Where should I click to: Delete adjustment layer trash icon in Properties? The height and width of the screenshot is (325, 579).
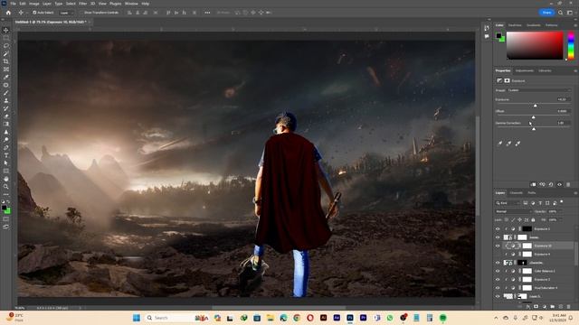(x=568, y=184)
